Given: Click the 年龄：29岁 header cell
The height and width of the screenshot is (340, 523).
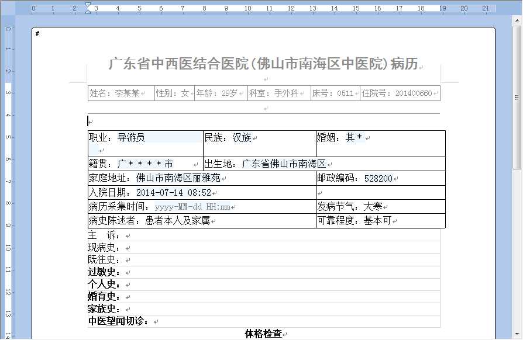Looking at the screenshot, I should pyautogui.click(x=221, y=93).
